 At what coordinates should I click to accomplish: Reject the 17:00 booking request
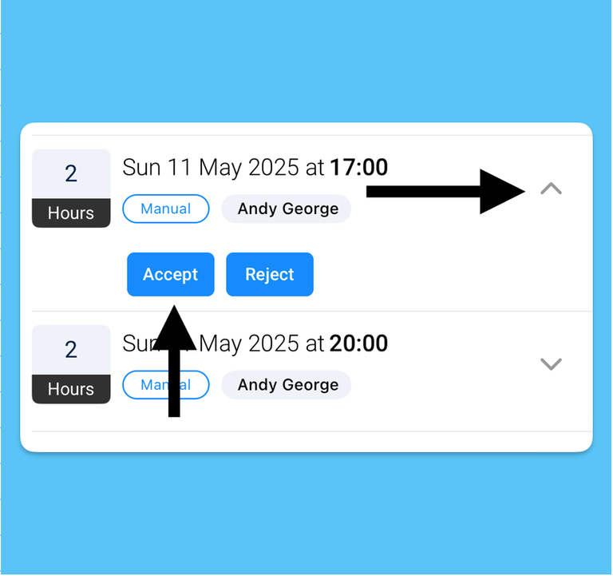pos(270,275)
